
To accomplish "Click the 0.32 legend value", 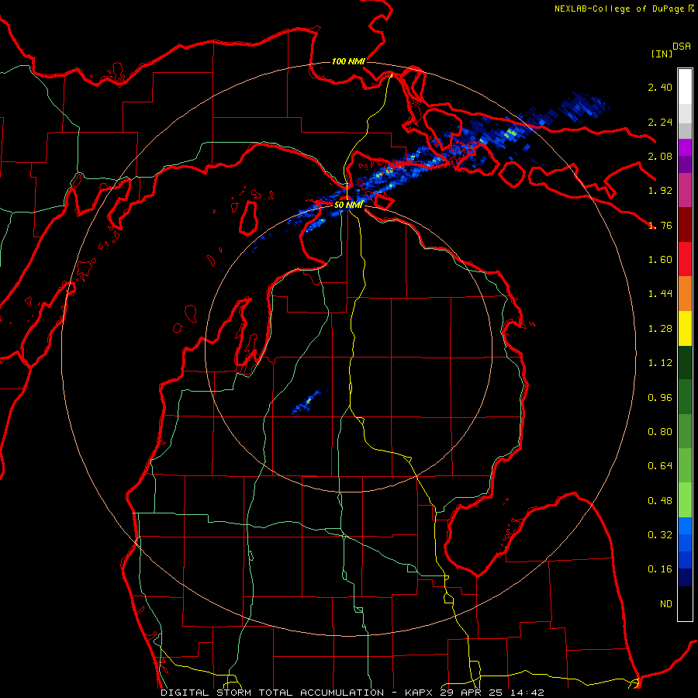I will click(660, 535).
